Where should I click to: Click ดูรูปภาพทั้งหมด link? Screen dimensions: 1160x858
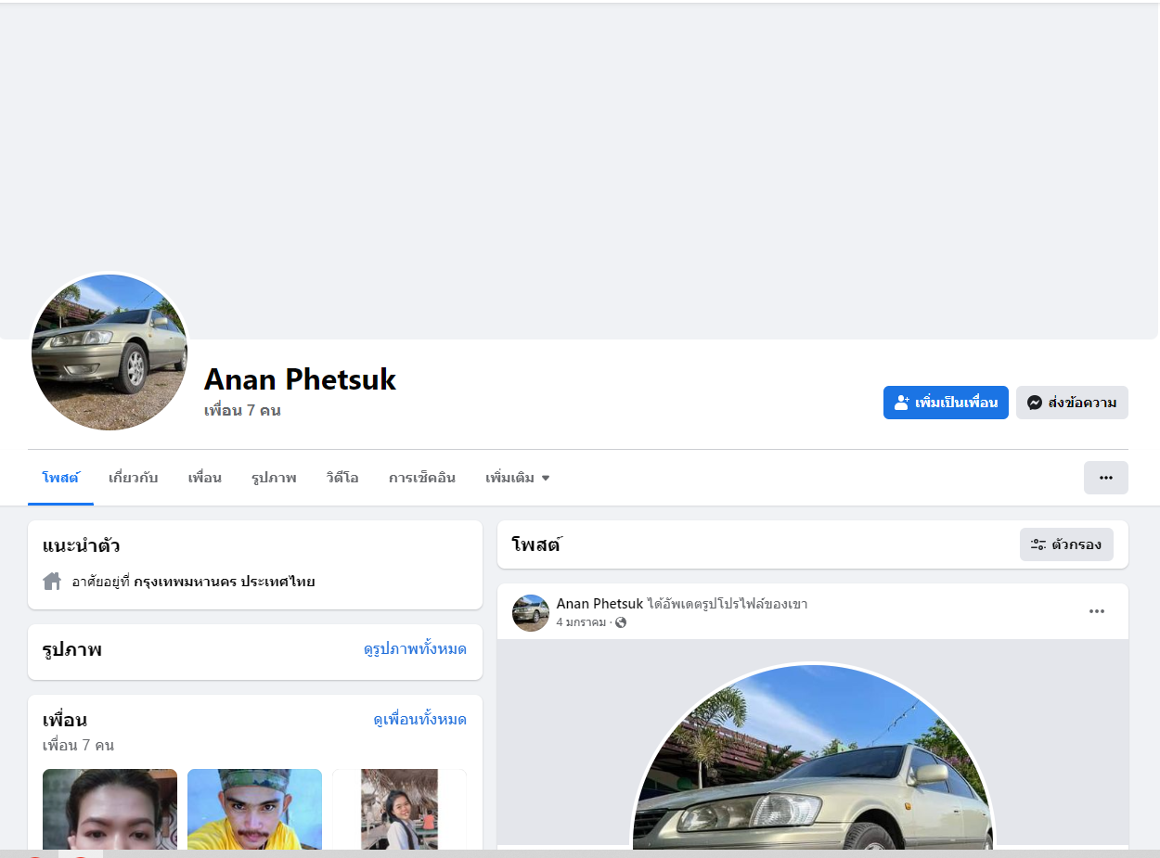coord(415,649)
